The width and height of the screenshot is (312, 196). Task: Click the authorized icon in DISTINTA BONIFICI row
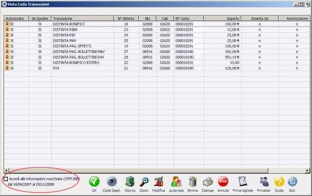7,24
